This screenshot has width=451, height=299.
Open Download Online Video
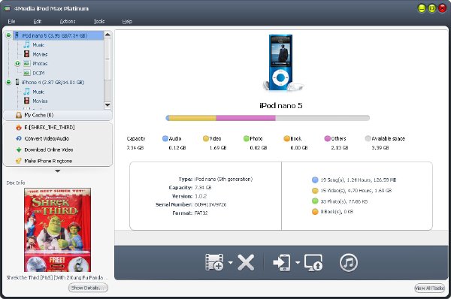49,149
